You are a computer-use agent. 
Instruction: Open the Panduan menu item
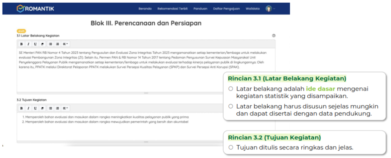[200, 9]
